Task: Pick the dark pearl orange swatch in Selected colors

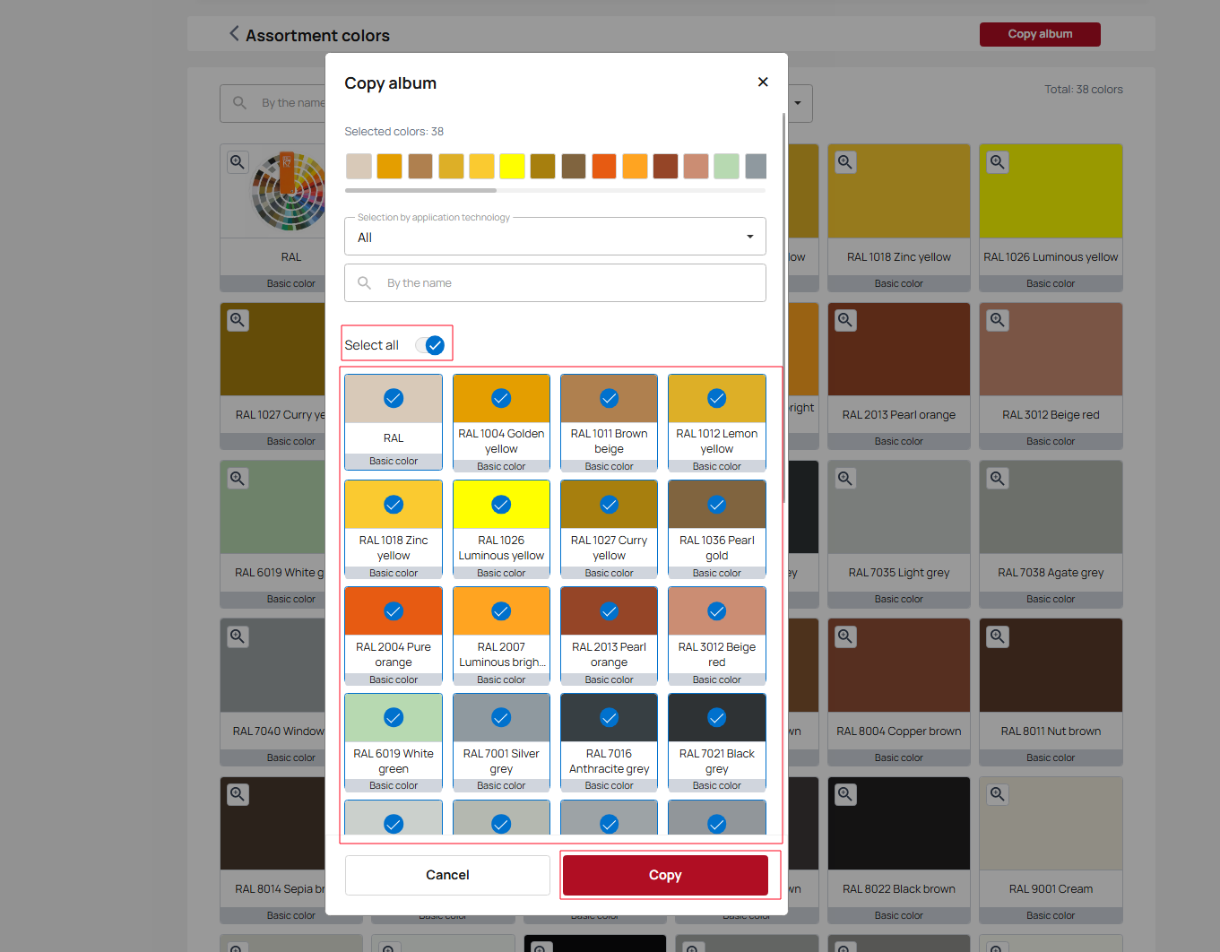Action: (665, 166)
